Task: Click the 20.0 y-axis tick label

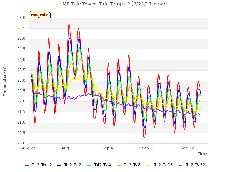Action: click(21, 143)
